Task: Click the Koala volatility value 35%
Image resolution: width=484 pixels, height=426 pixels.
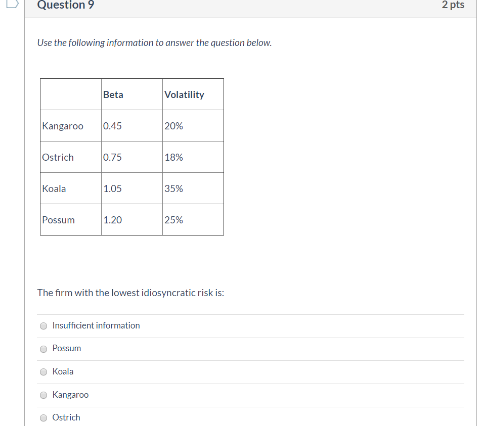Action: [x=173, y=188]
